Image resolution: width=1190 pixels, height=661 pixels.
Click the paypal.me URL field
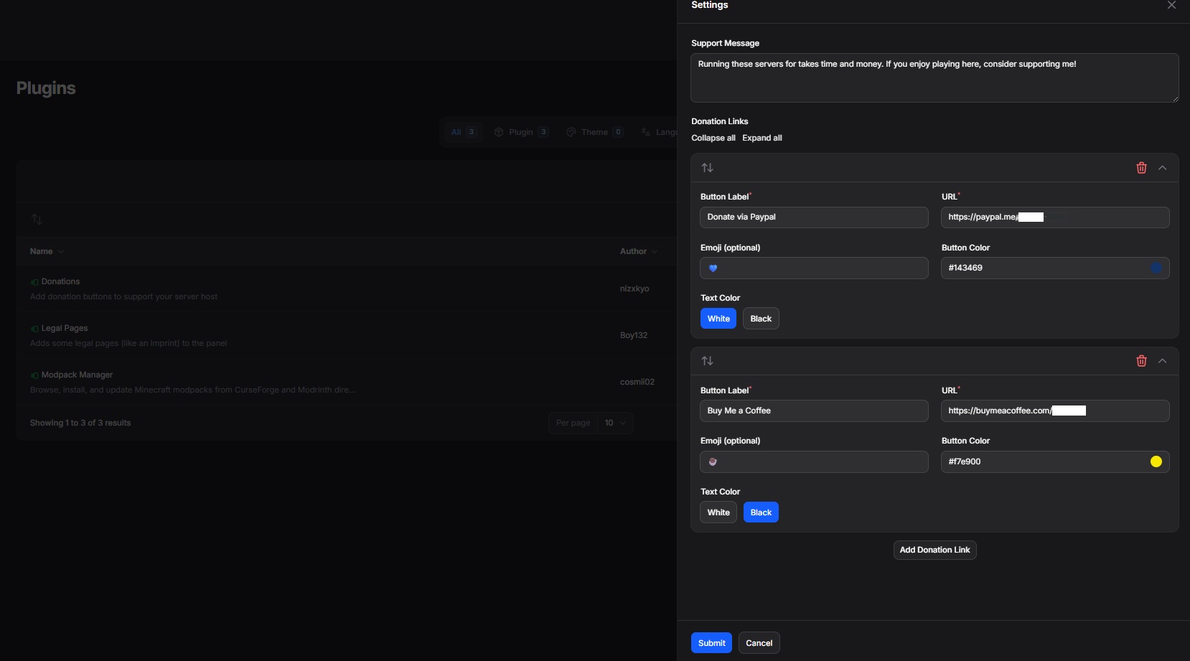(1055, 217)
